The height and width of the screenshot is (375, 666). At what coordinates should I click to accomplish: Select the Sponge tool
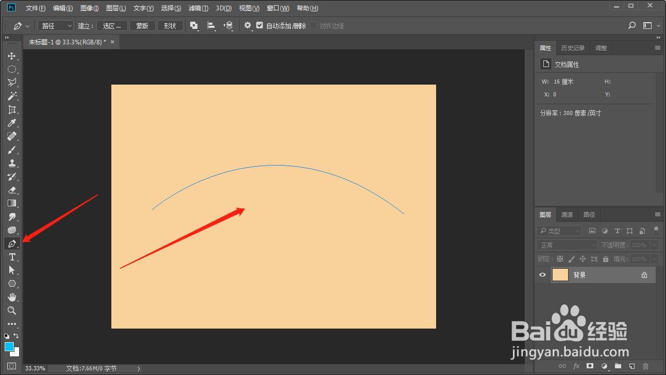[12, 230]
